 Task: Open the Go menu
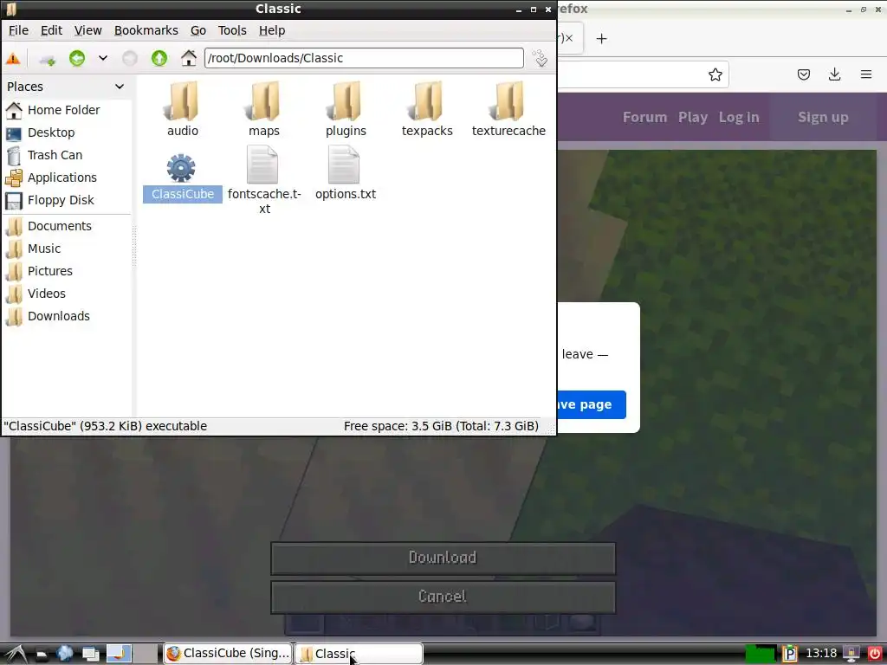[x=198, y=30]
